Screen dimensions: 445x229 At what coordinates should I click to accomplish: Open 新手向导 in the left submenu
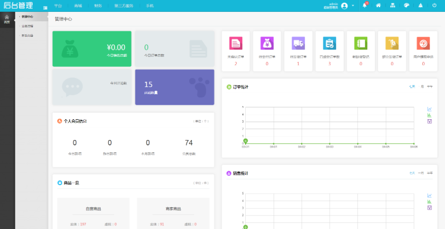point(28,36)
